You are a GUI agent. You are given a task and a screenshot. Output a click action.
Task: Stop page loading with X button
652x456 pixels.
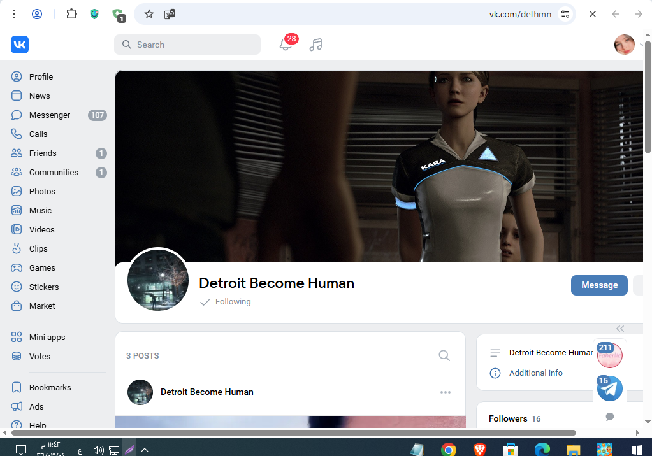[593, 14]
